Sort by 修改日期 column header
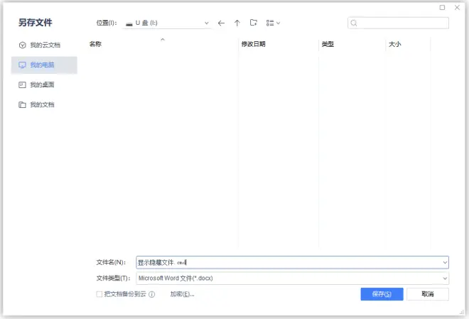This screenshot has width=469, height=319. 254,44
